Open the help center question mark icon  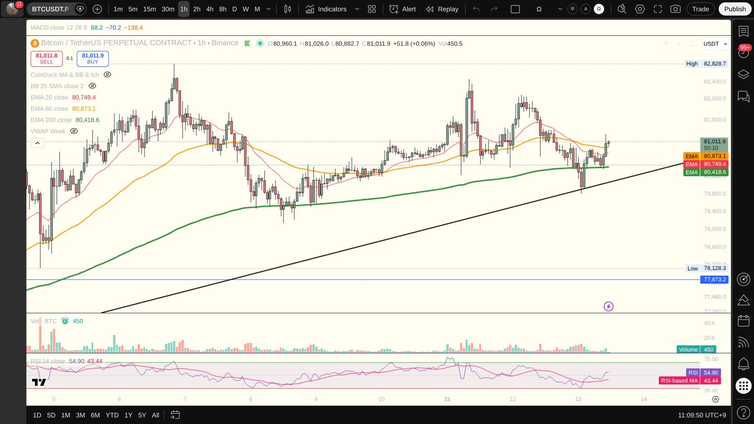[x=744, y=413]
